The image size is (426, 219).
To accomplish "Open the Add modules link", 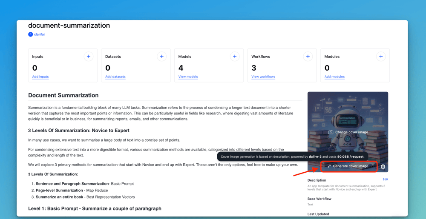I will tap(334, 77).
